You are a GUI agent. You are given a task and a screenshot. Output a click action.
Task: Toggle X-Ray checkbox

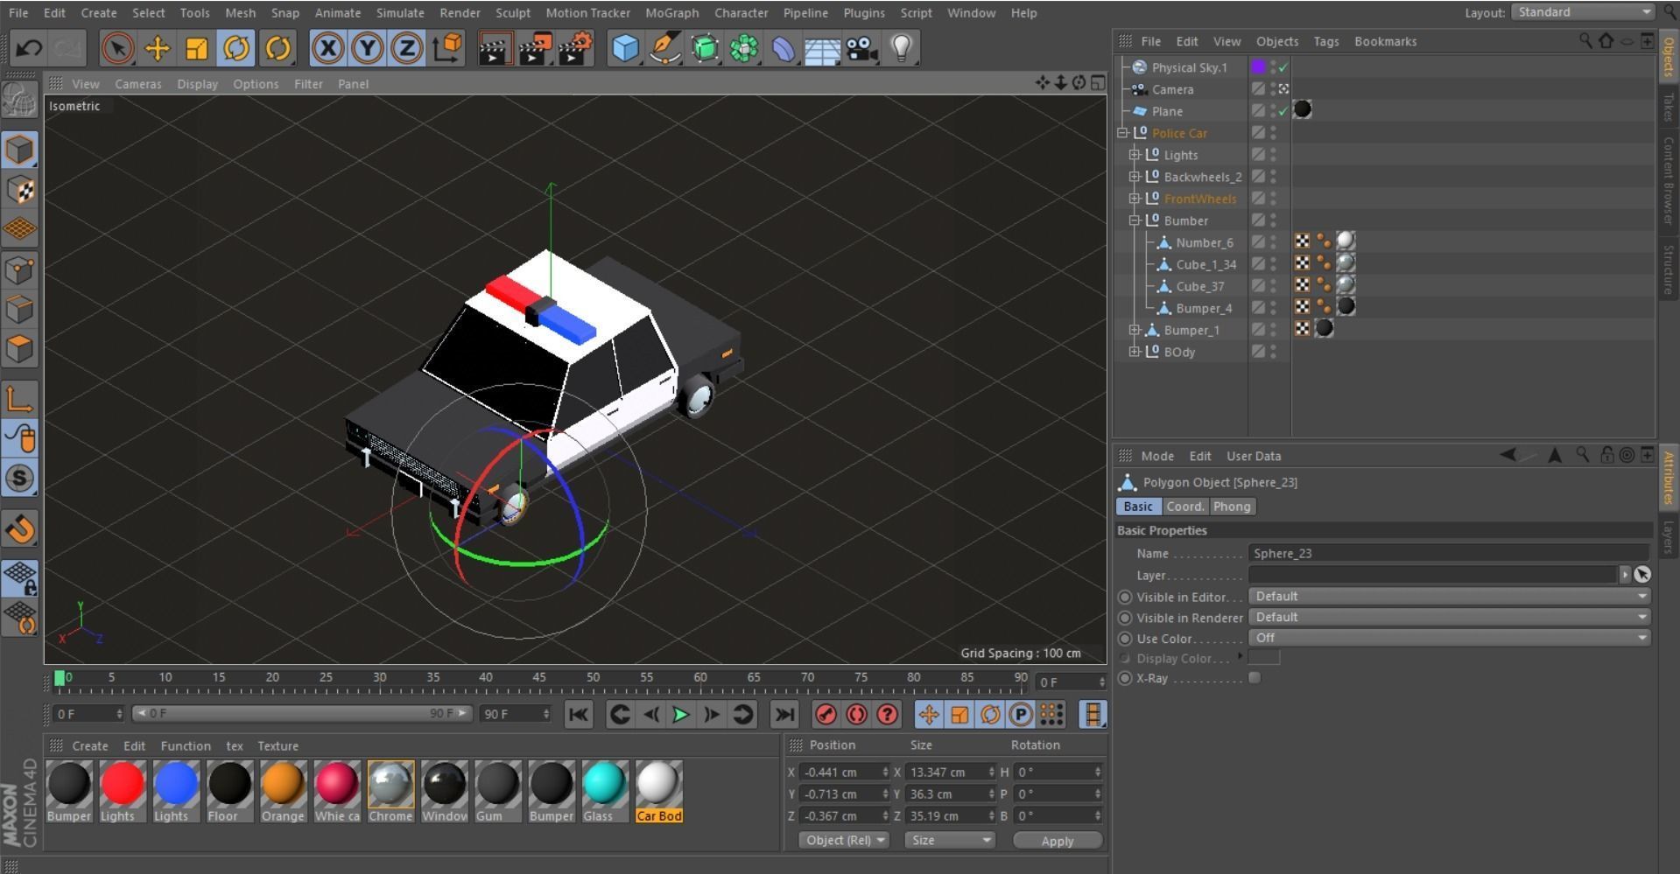1255,678
